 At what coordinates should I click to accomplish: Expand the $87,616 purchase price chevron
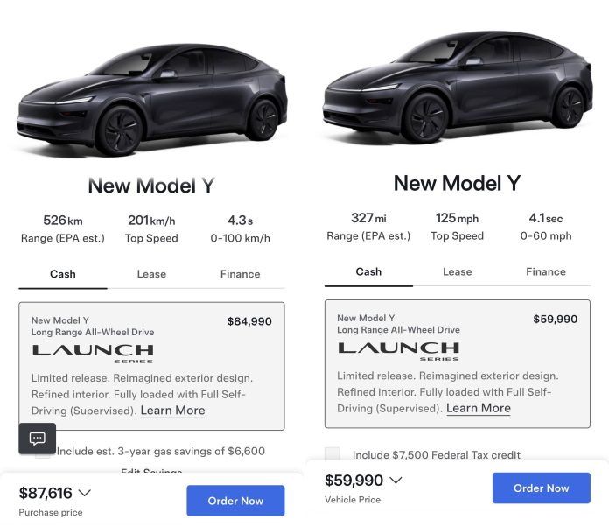tap(85, 493)
